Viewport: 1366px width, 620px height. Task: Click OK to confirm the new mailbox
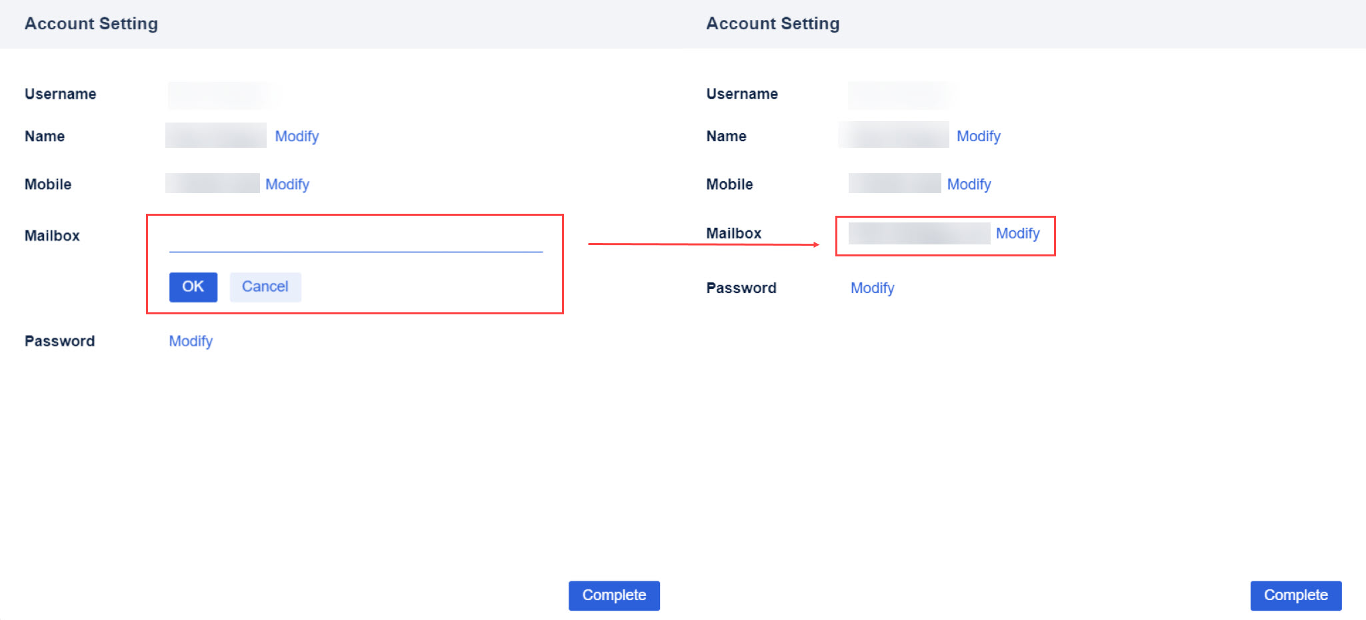[193, 286]
